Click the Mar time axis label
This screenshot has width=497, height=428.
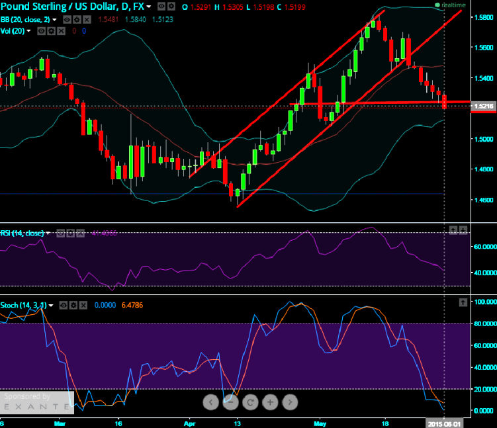[x=60, y=423]
